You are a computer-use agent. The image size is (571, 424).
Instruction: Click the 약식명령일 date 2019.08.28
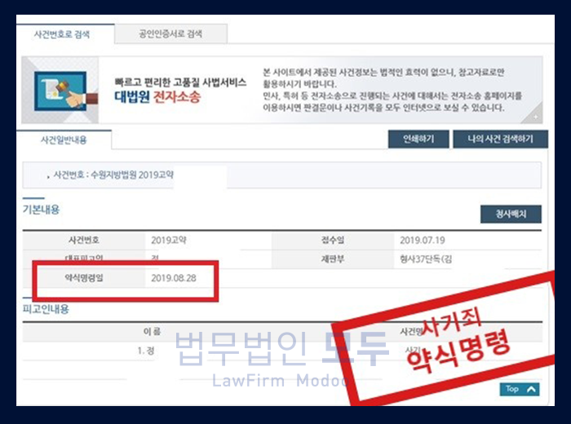pos(174,279)
